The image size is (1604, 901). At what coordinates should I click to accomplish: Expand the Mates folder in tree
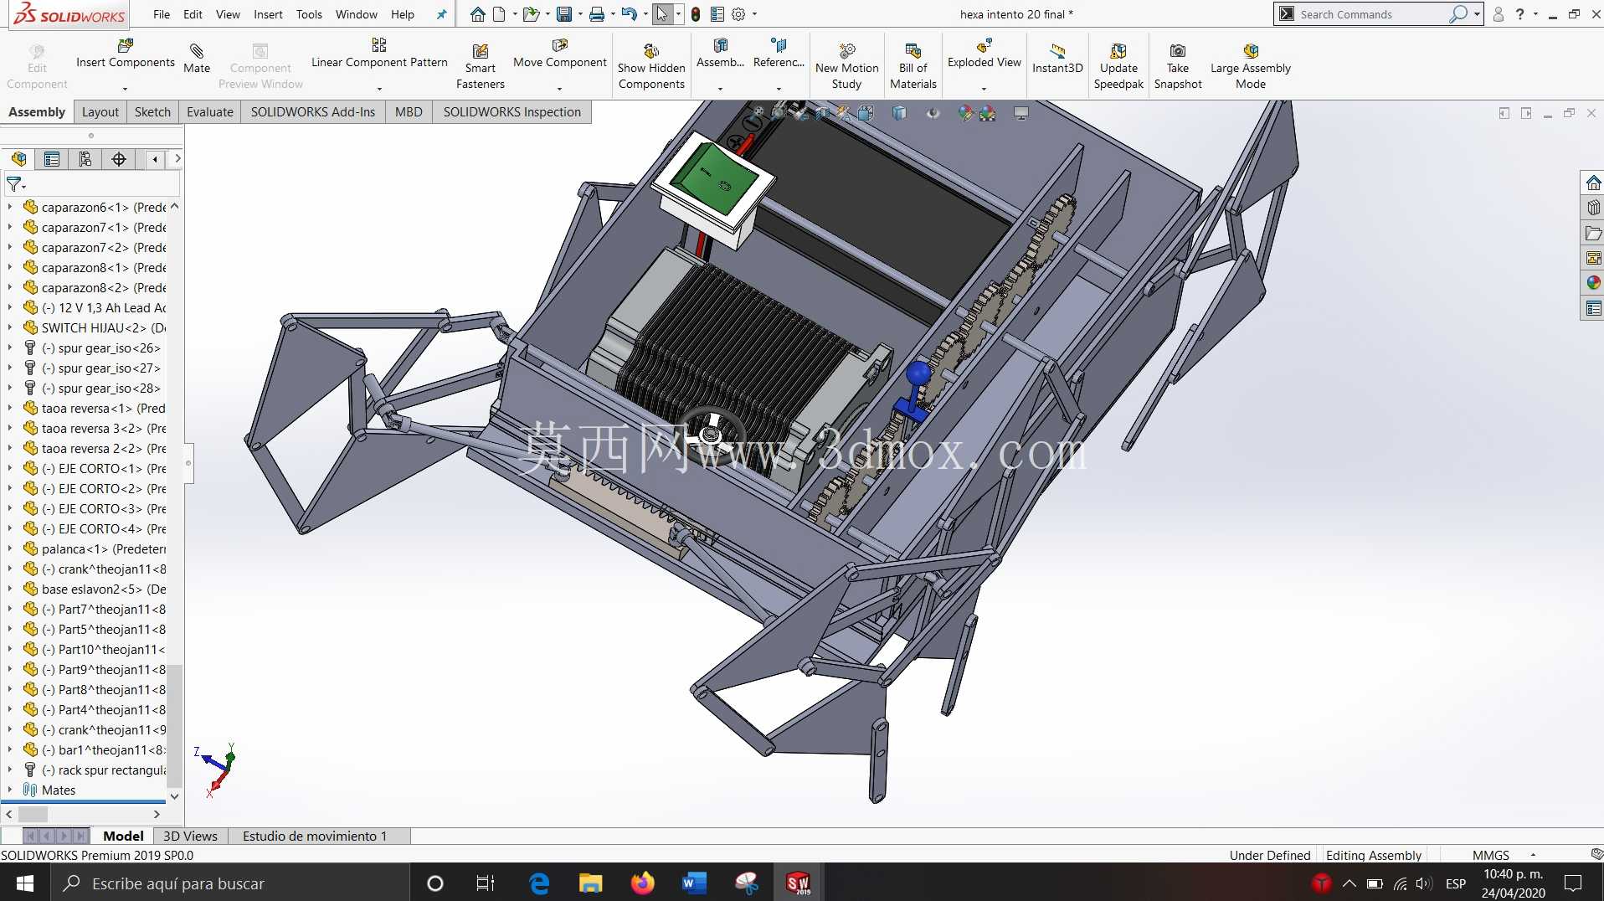10,790
